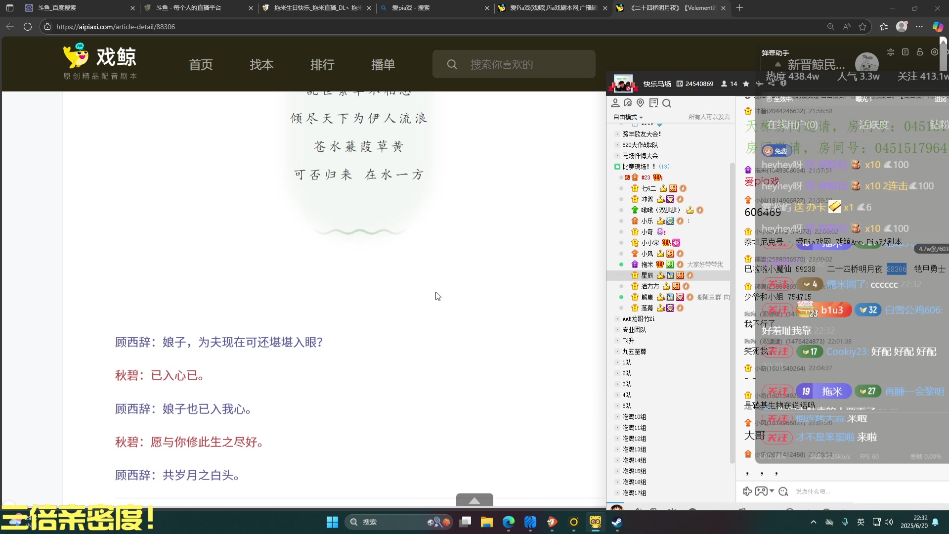949x534 pixels.
Task: Toggle the microphone icon in system tray
Action: pos(845,522)
